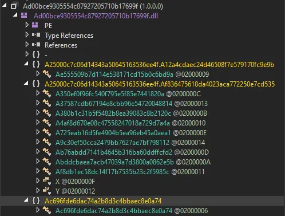Expand class A9c30ef50cca2479bb7627ae7bf798112

point(38,142)
